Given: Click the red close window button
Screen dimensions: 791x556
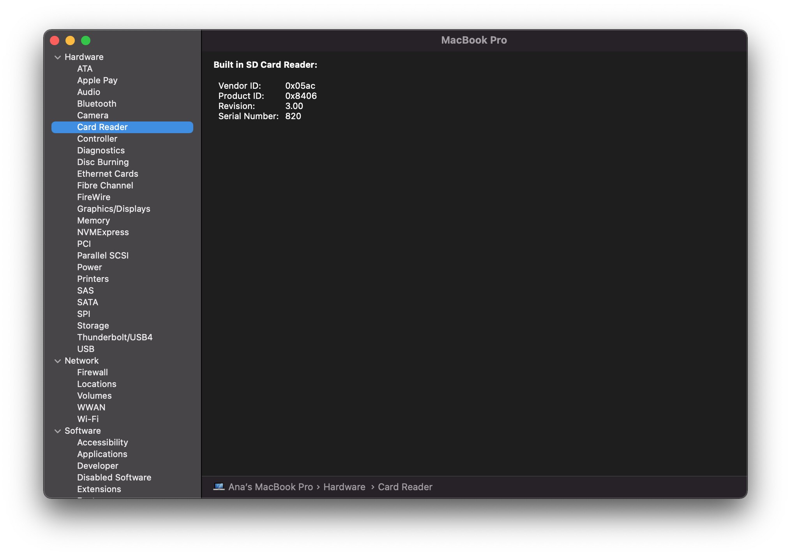Looking at the screenshot, I should coord(55,40).
